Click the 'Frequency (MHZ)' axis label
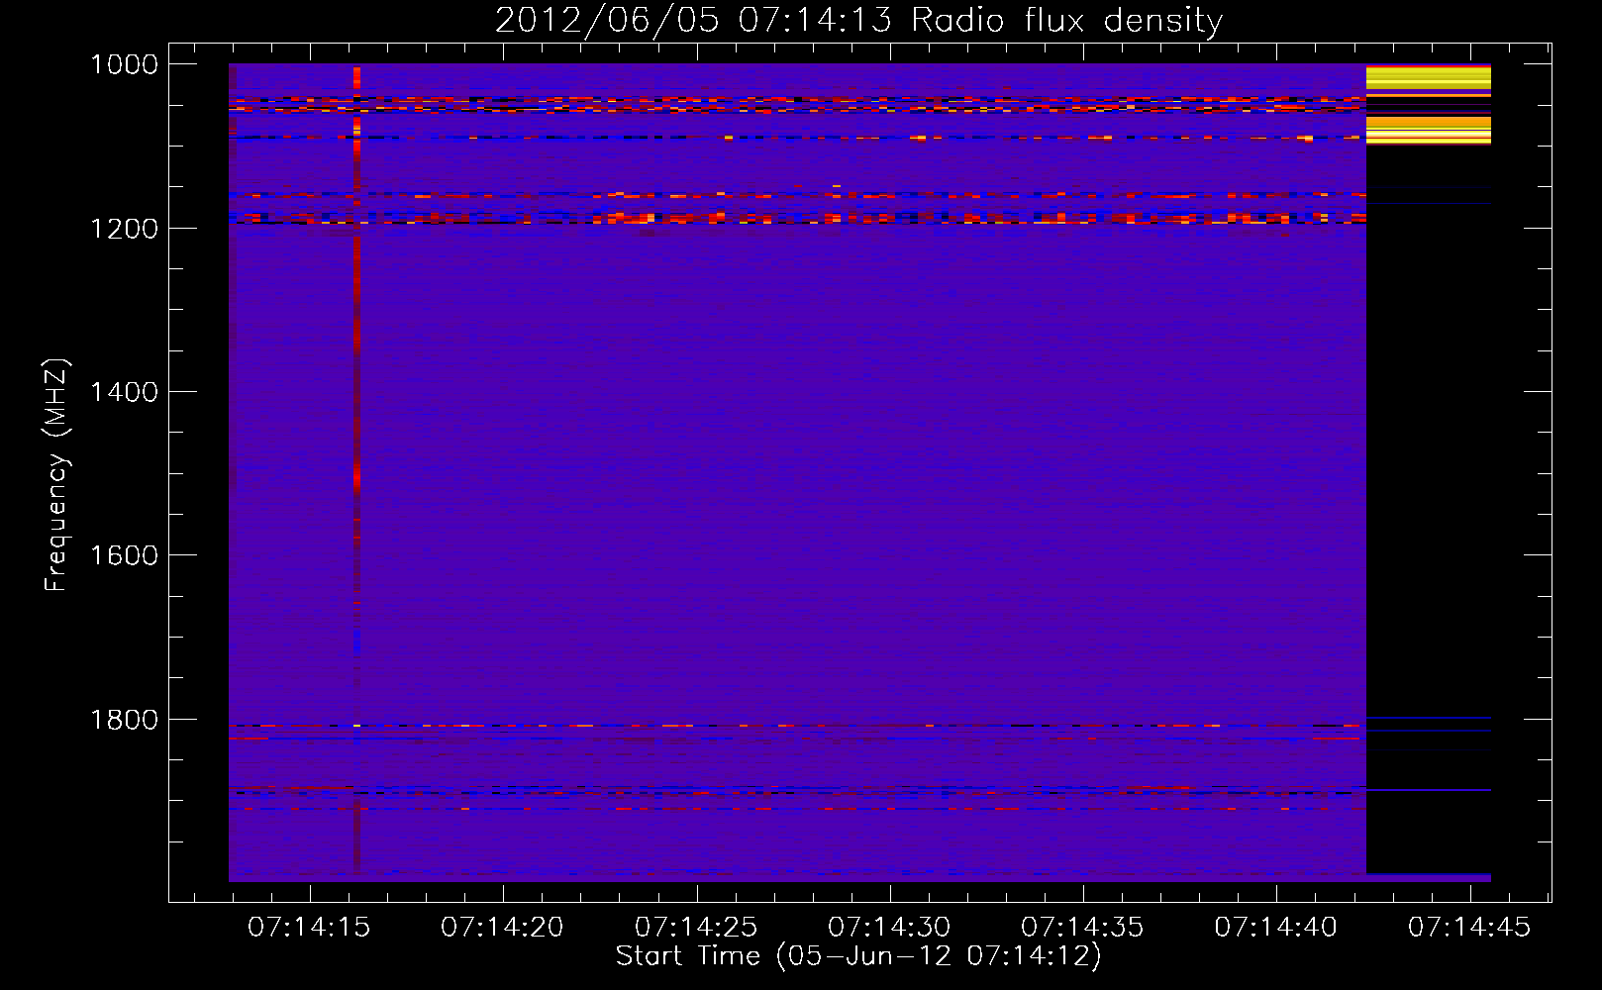1602x990 pixels. coord(55,475)
